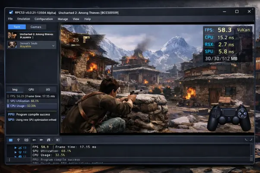This screenshot has width=260, height=173.
Task: Click the Uncharted 2 game thumbnail
Action: pyautogui.click(x=12, y=36)
